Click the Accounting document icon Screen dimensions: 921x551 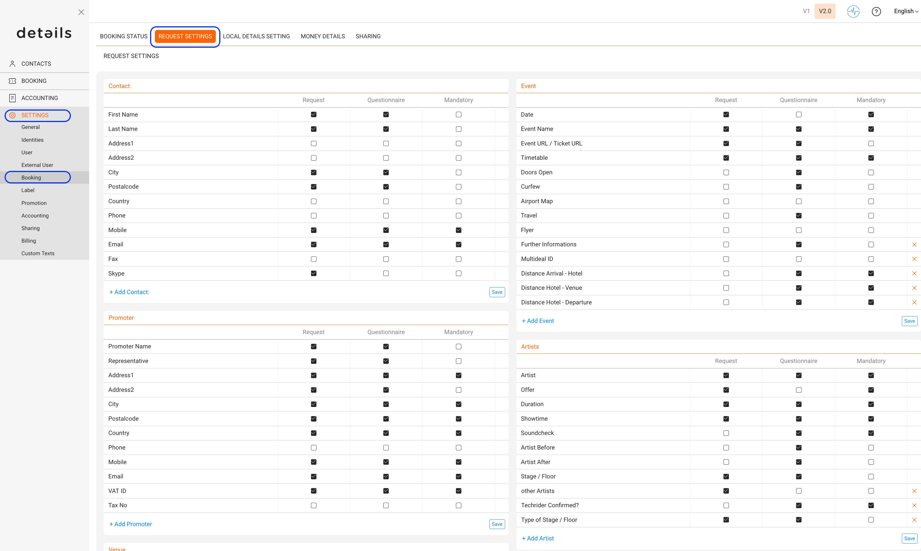click(12, 98)
